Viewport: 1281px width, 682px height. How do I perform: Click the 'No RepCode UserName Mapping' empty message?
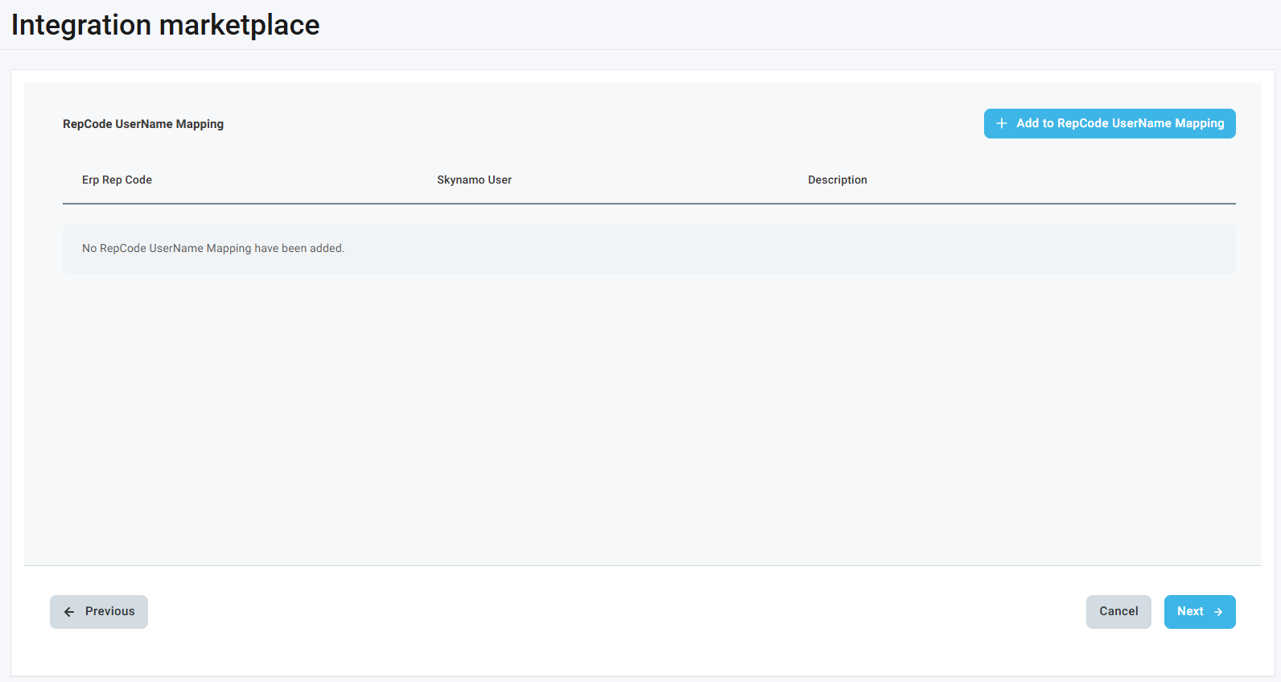coord(213,248)
